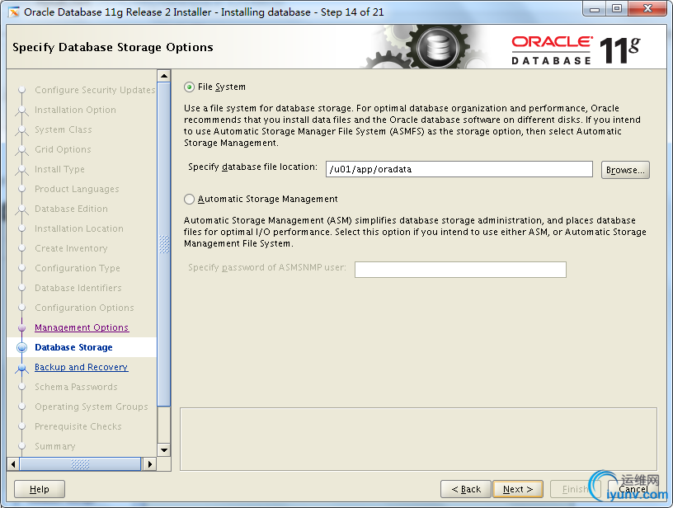Go to Next step
This screenshot has height=508, width=673.
pyautogui.click(x=518, y=489)
